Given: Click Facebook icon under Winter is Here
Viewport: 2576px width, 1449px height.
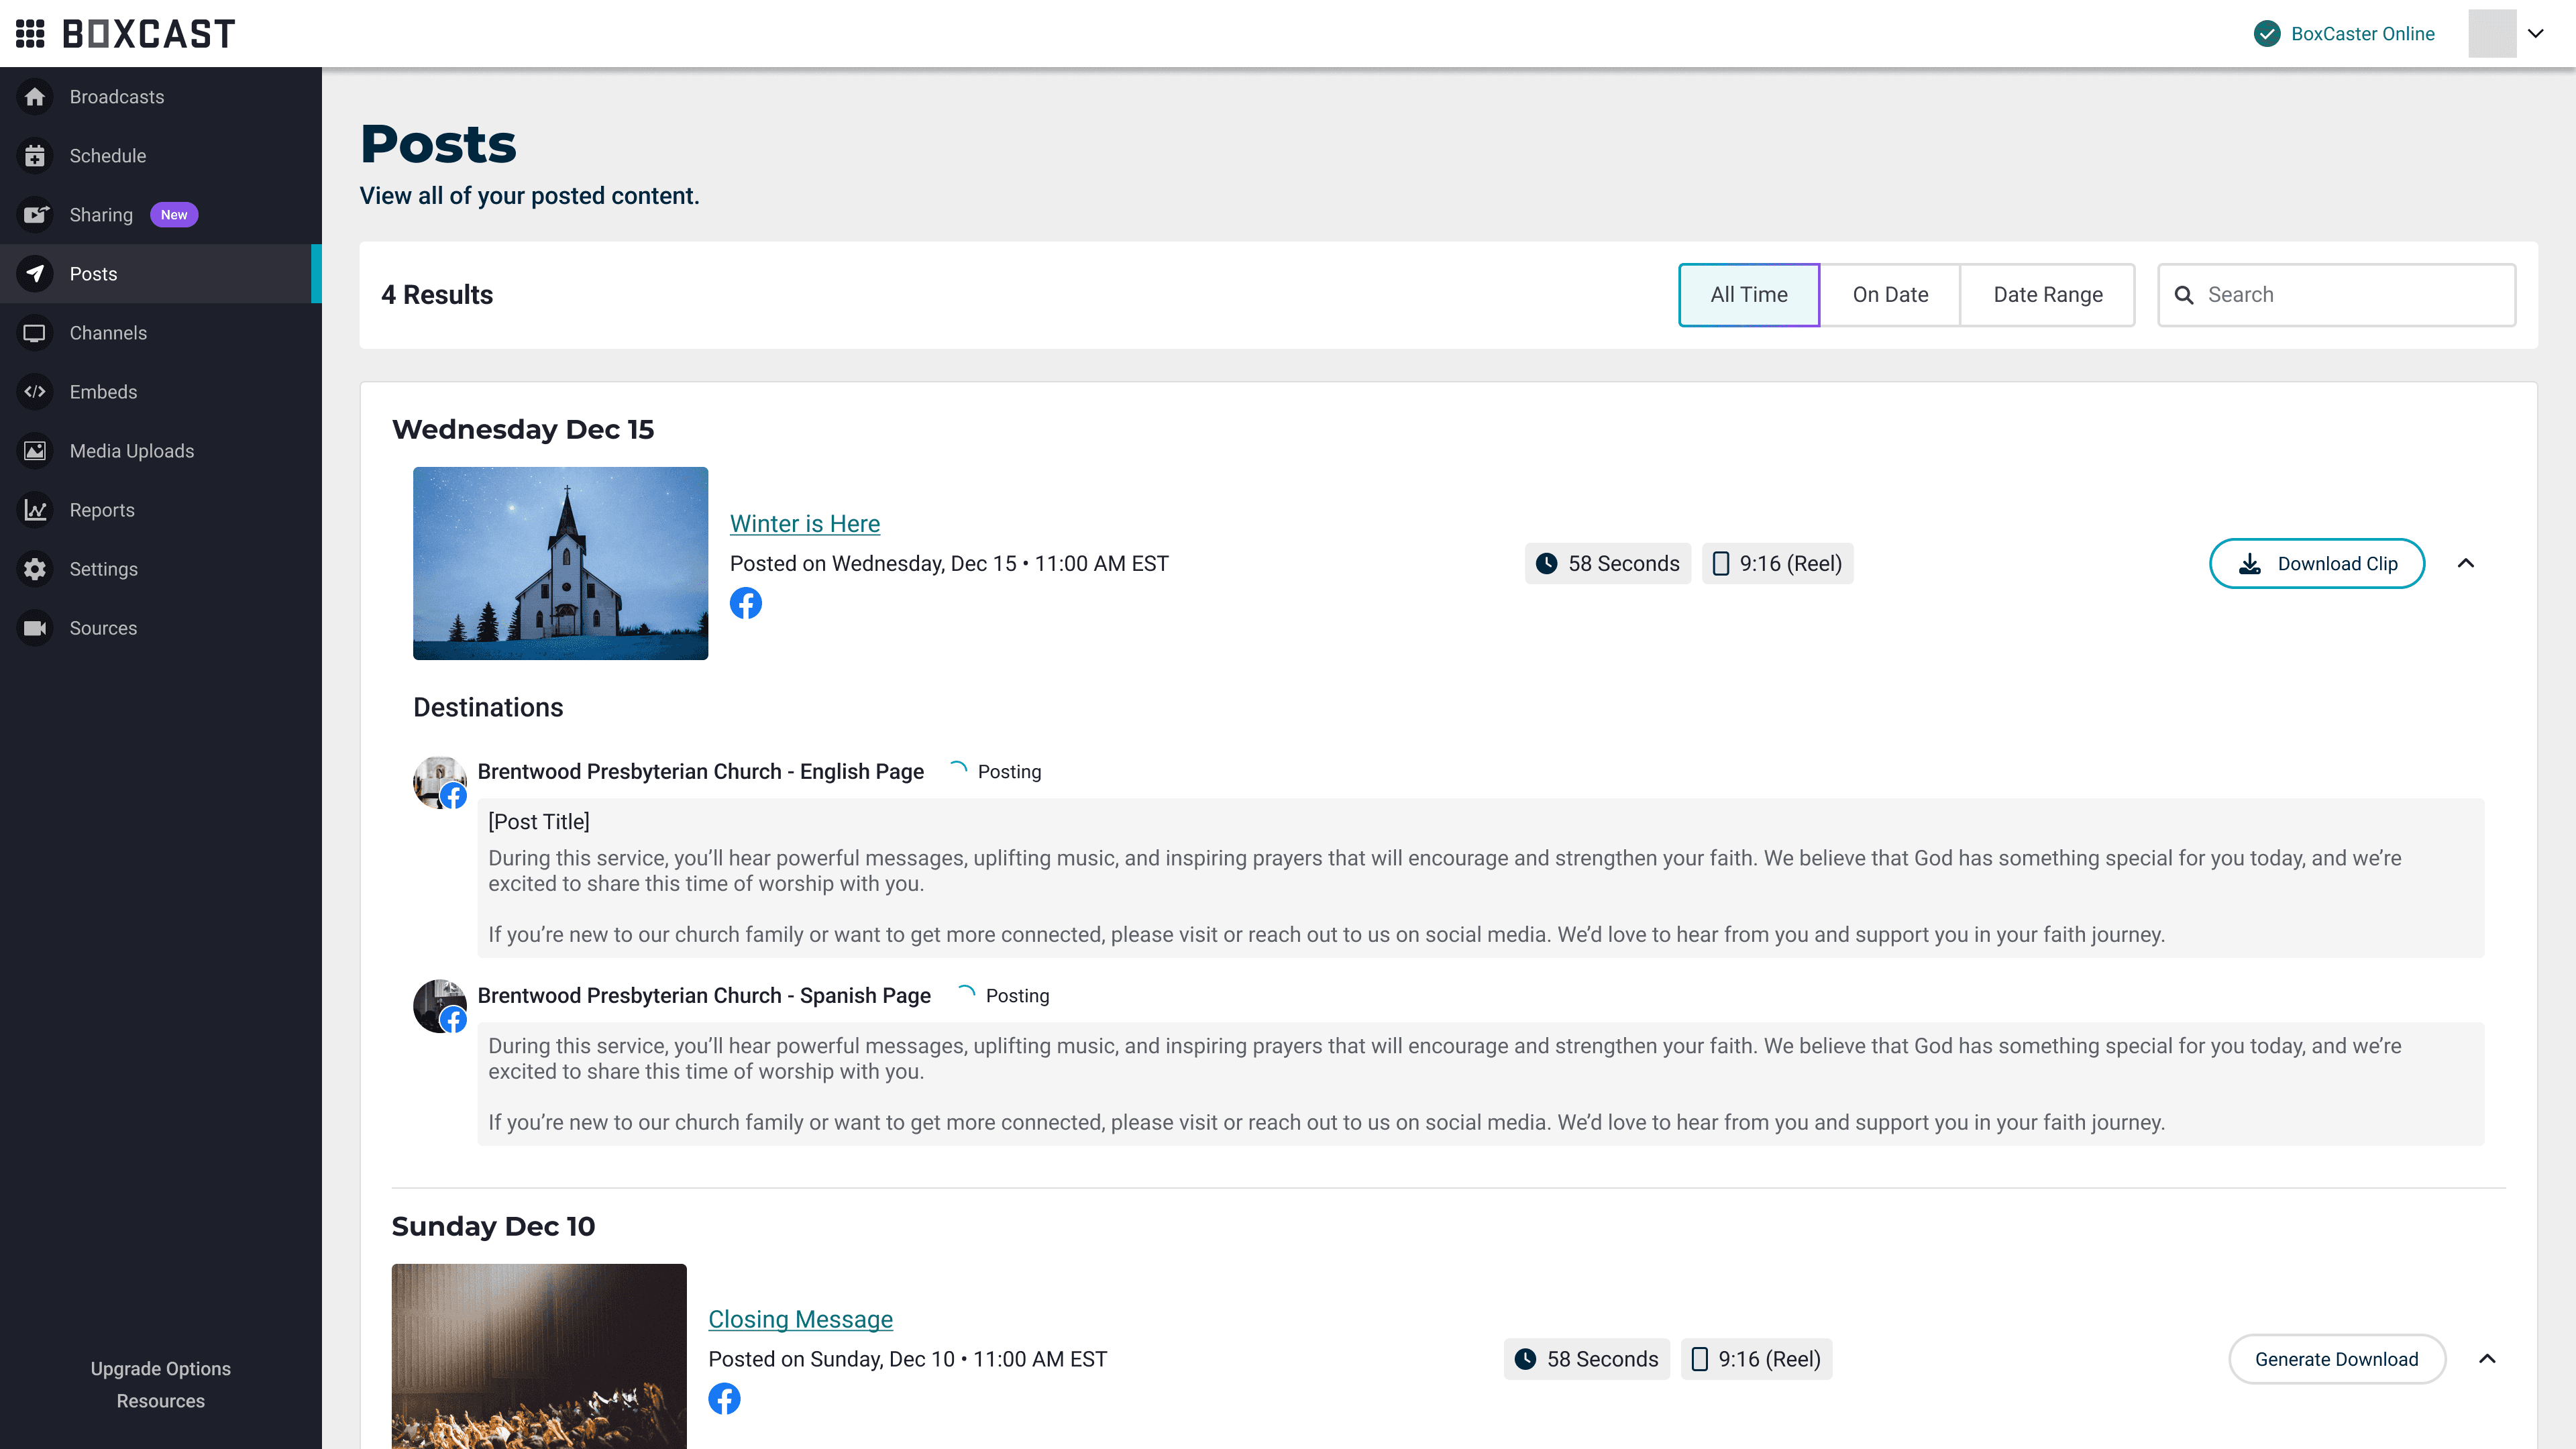Looking at the screenshot, I should coord(745,603).
